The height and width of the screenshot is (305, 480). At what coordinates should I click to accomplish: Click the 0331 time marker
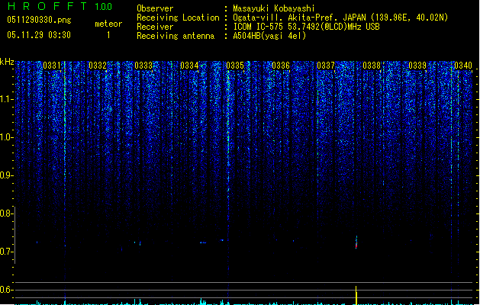click(x=52, y=66)
